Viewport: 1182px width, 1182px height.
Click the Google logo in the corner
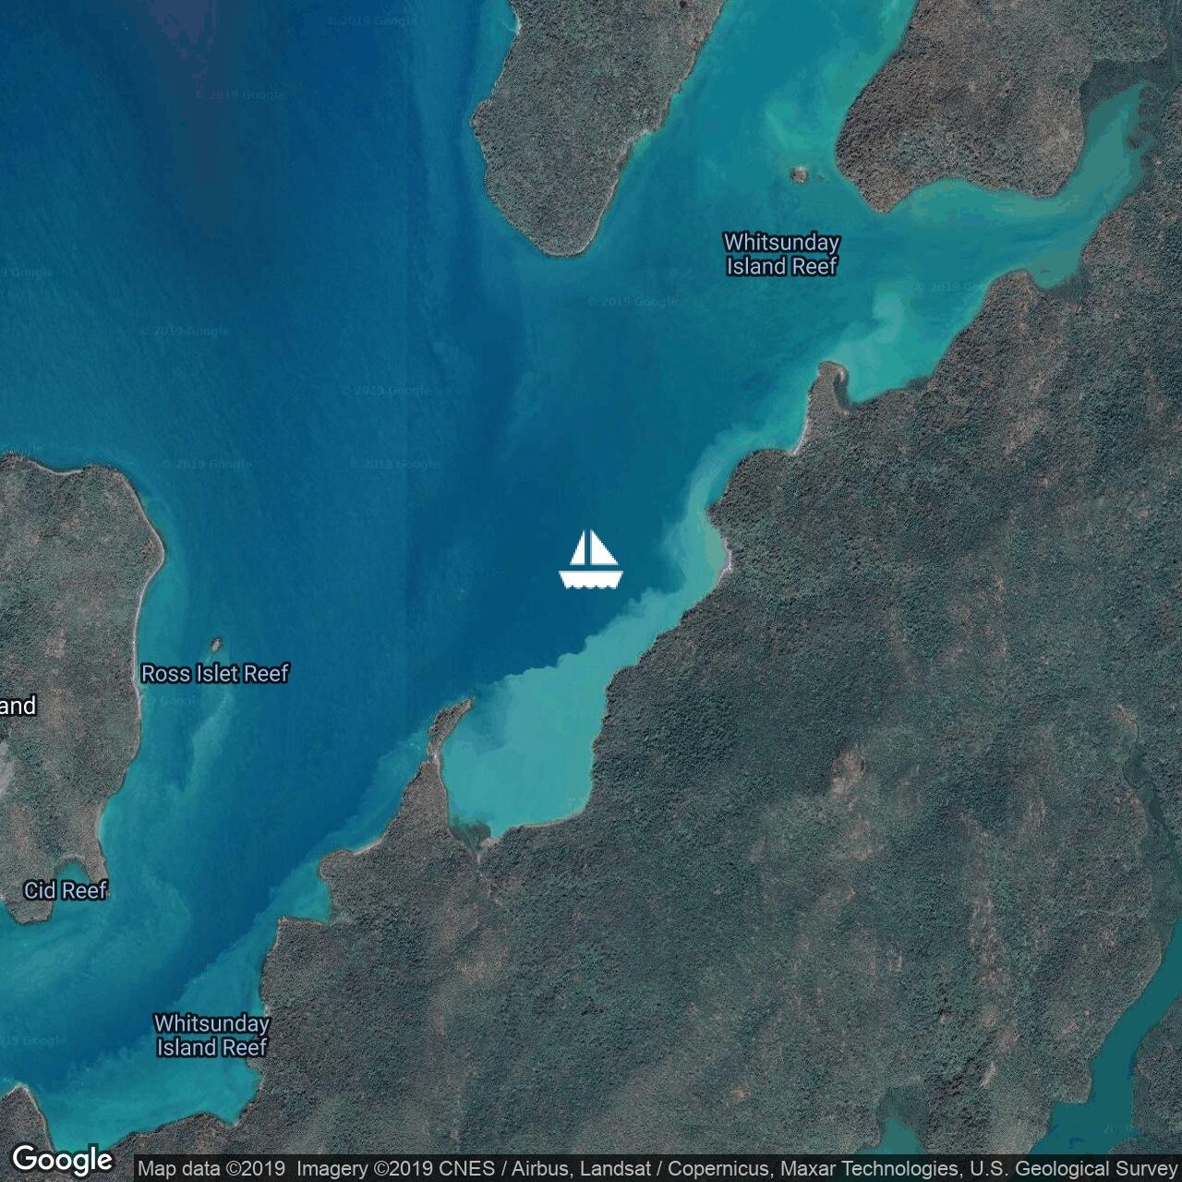point(62,1160)
